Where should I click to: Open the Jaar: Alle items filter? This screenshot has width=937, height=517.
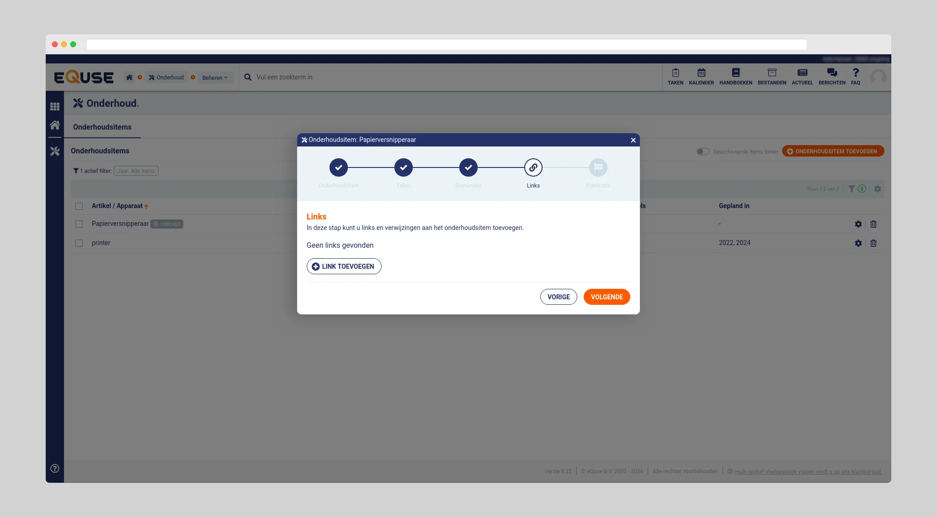pyautogui.click(x=136, y=171)
